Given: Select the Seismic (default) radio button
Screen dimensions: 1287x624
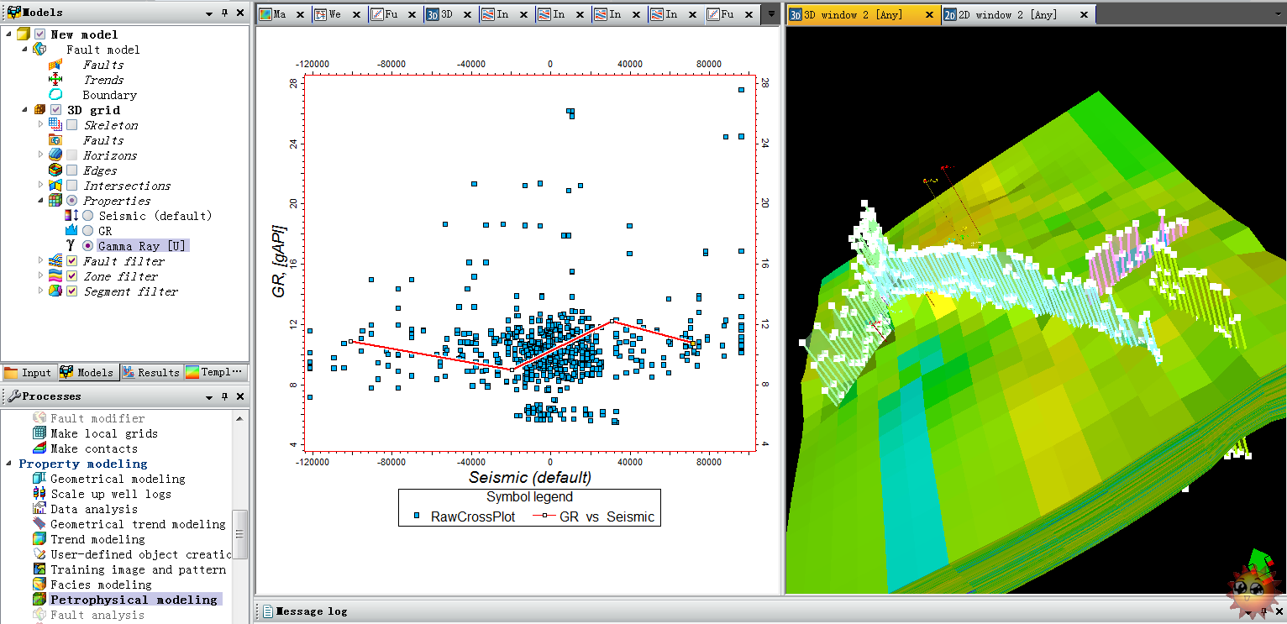Looking at the screenshot, I should tap(88, 216).
